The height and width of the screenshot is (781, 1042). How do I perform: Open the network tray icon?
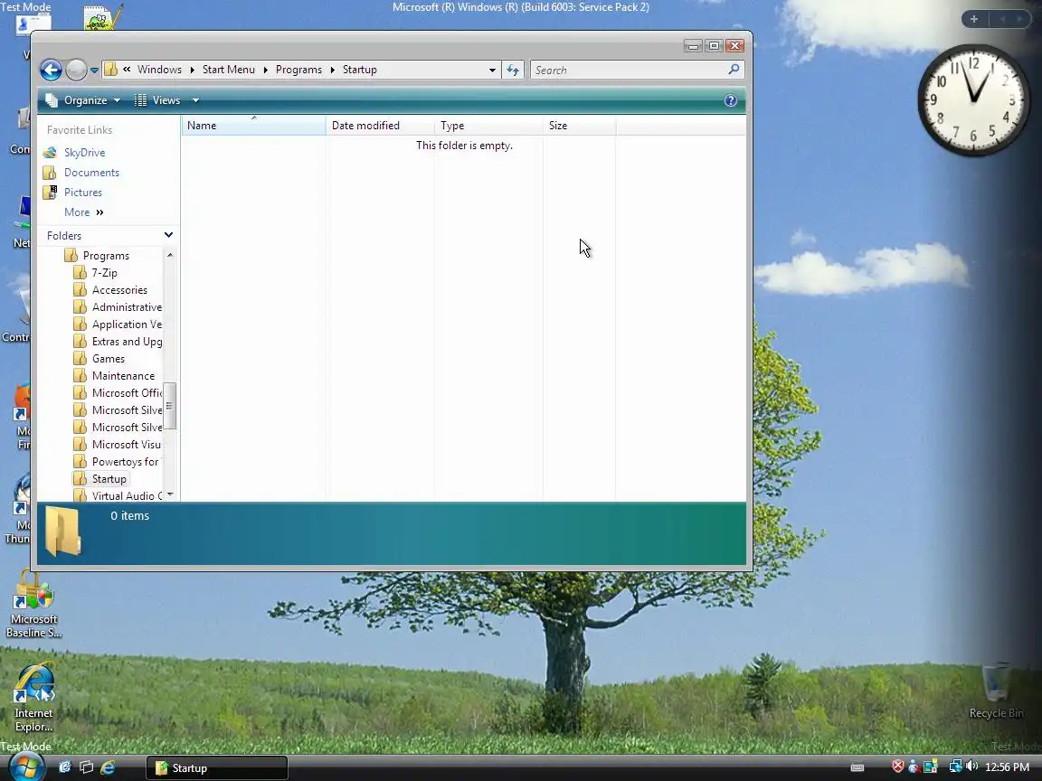[955, 767]
